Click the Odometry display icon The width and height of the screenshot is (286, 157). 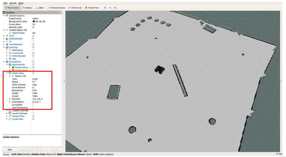10,50
